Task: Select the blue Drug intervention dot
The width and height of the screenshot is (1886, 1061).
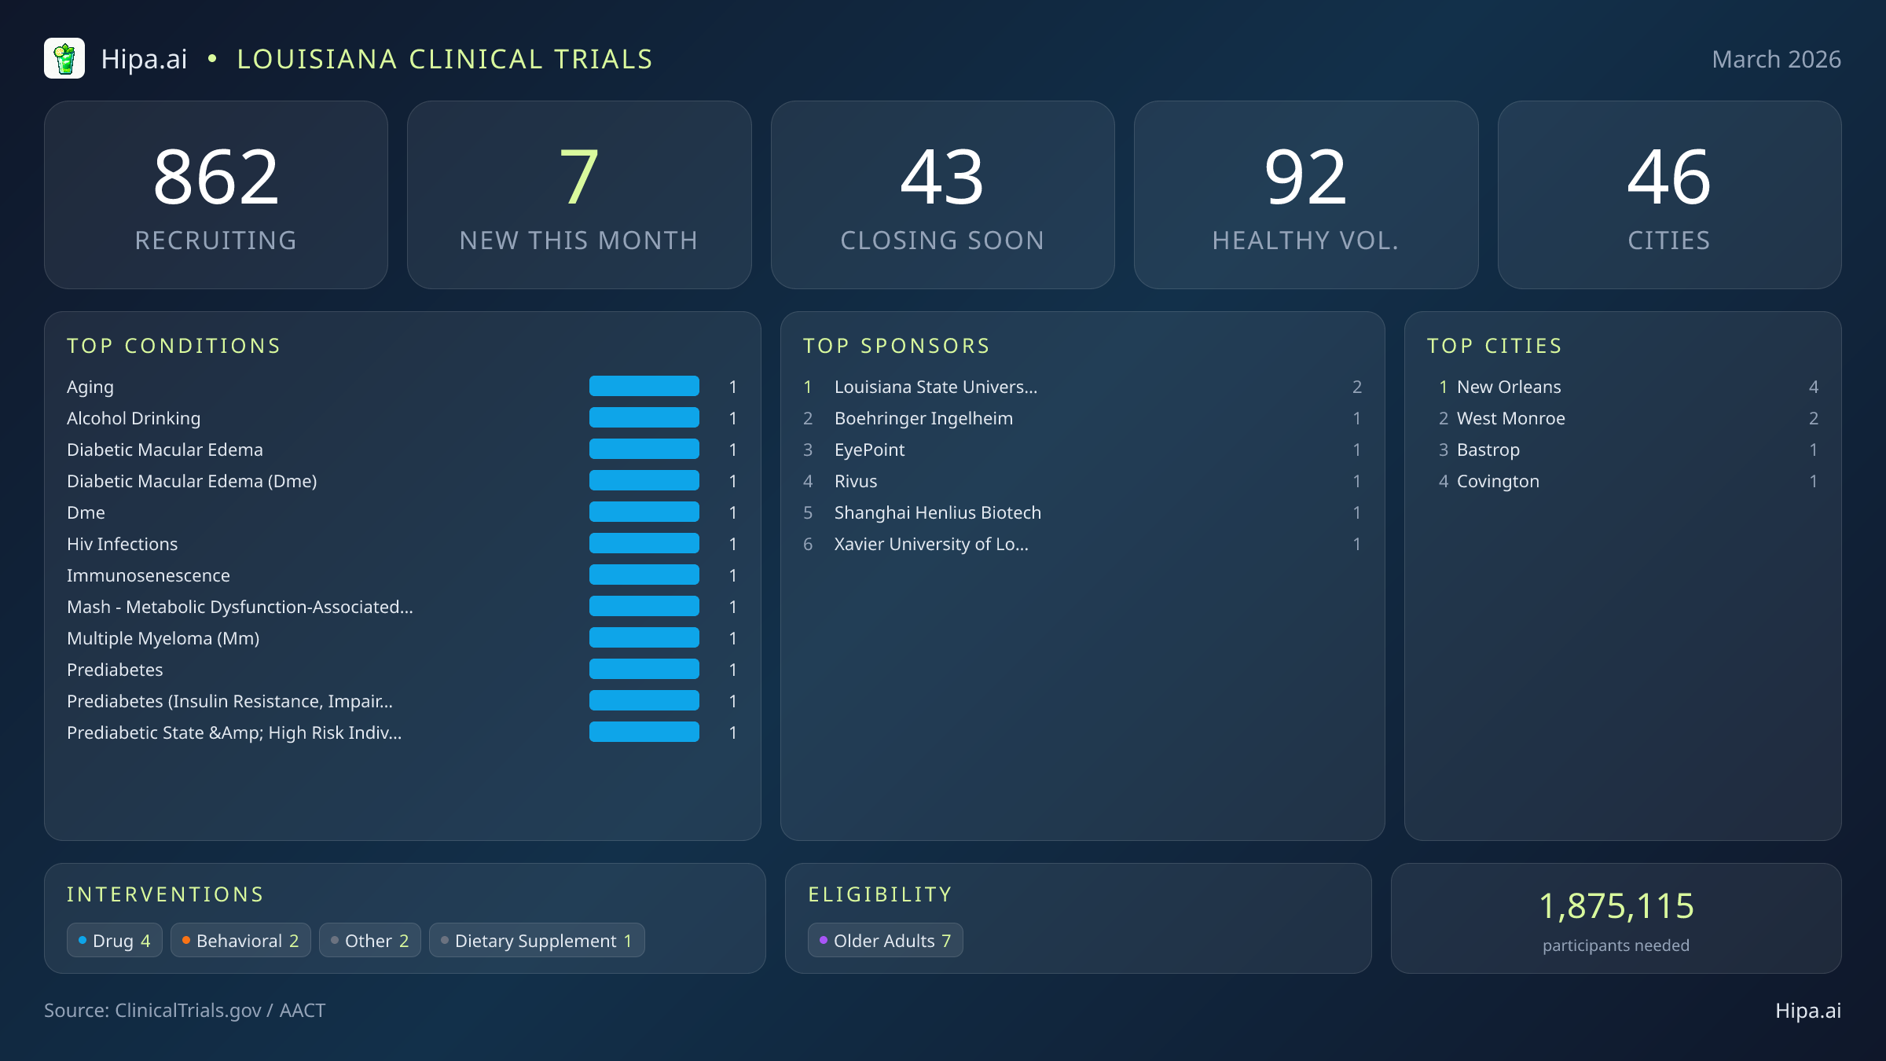Action: click(x=83, y=940)
